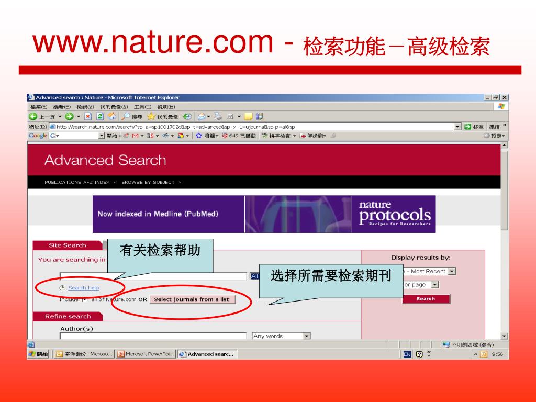Expand the address bar URL dropdown
The image size is (536, 402).
[457, 127]
